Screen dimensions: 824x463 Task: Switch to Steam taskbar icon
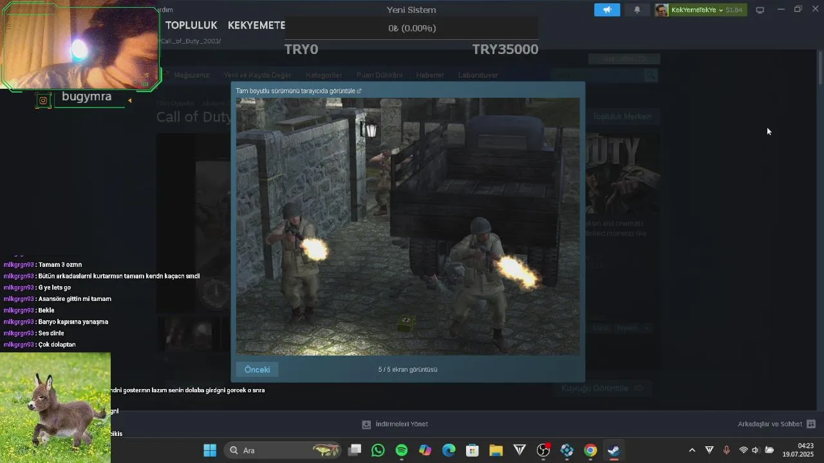613,450
